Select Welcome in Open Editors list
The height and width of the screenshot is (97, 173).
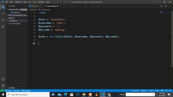pyautogui.click(x=17, y=12)
